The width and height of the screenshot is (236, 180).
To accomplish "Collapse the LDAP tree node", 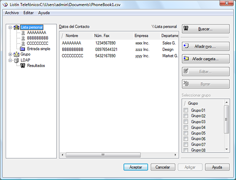I will tap(10, 60).
